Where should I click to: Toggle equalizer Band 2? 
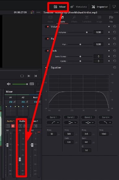click(x=71, y=117)
